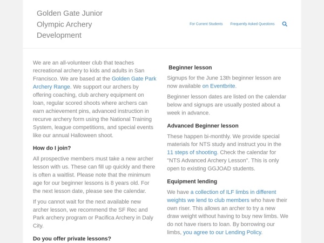
Task: Click the Equipment lending heading
Action: (x=192, y=181)
